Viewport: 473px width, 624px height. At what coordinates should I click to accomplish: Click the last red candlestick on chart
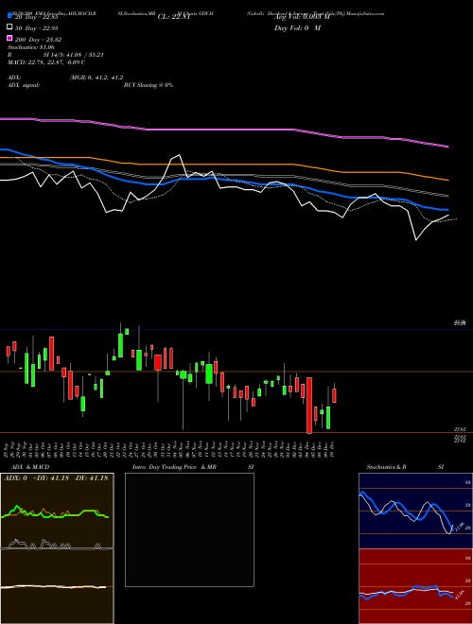335,395
